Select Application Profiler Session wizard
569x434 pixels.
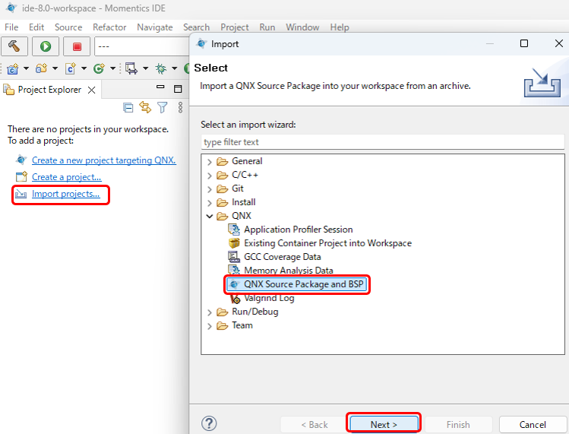(298, 230)
